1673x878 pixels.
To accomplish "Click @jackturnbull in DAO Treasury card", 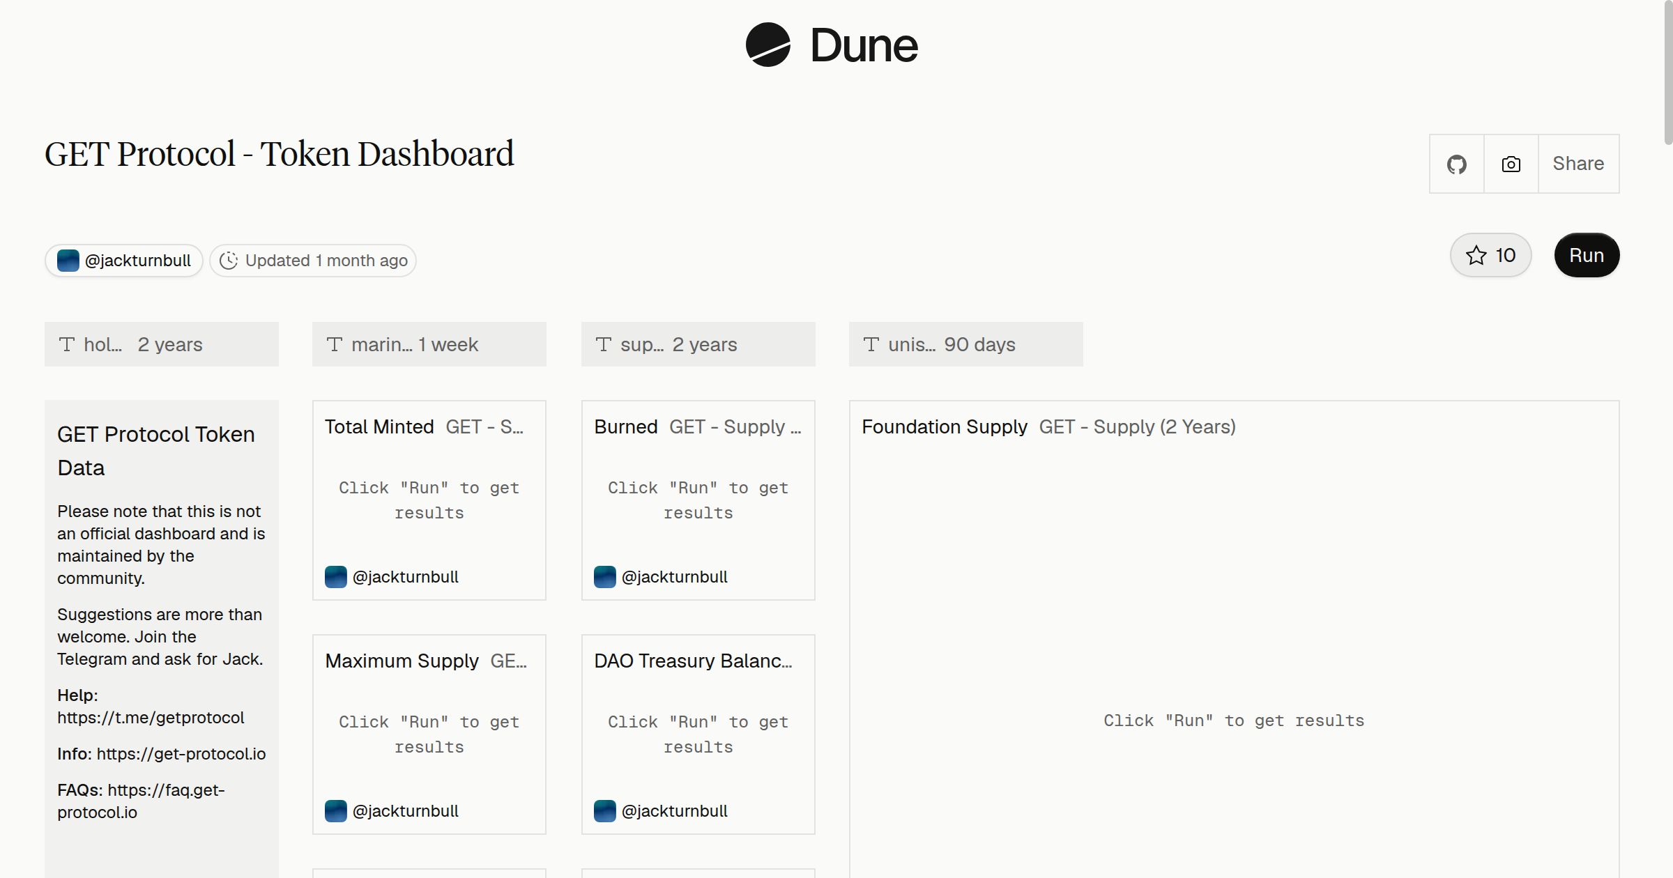I will [674, 811].
